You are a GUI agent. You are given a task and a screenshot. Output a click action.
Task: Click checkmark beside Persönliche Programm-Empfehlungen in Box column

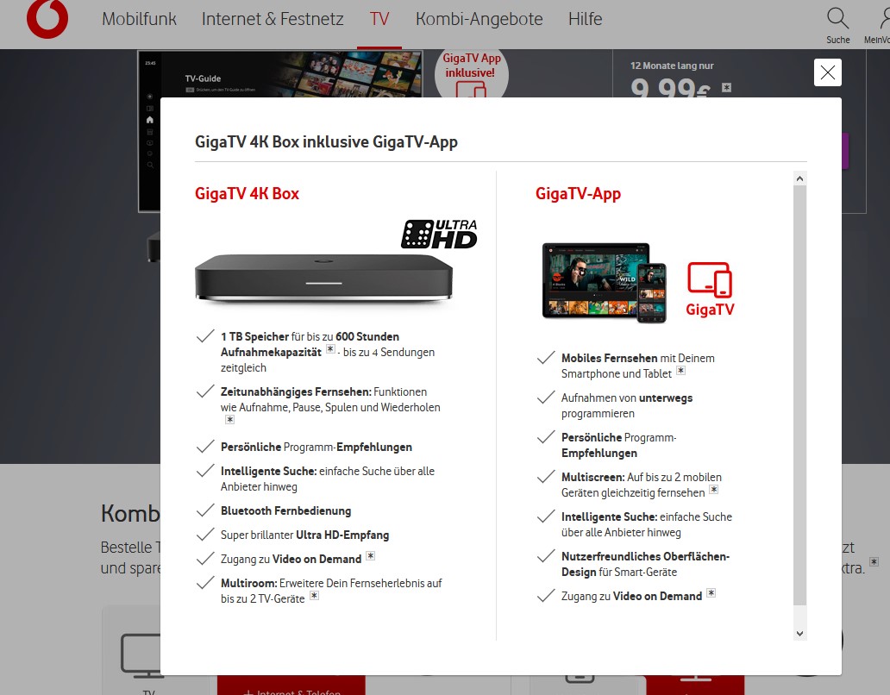[x=205, y=447]
